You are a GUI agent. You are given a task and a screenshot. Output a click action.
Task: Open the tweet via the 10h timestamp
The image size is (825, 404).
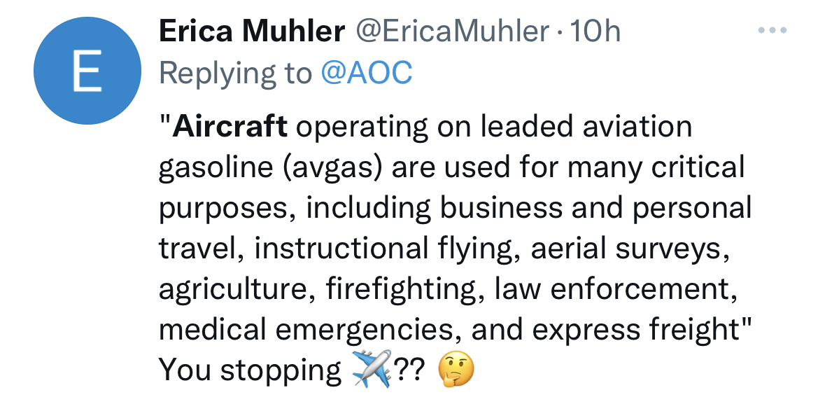point(595,31)
